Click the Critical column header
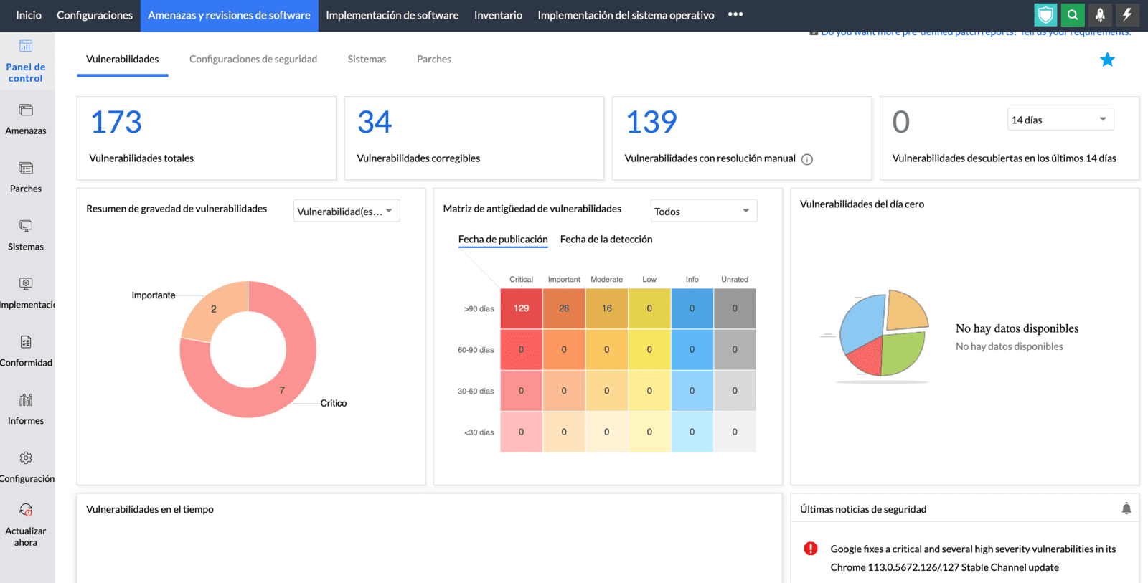This screenshot has height=583, width=1148. [x=522, y=280]
